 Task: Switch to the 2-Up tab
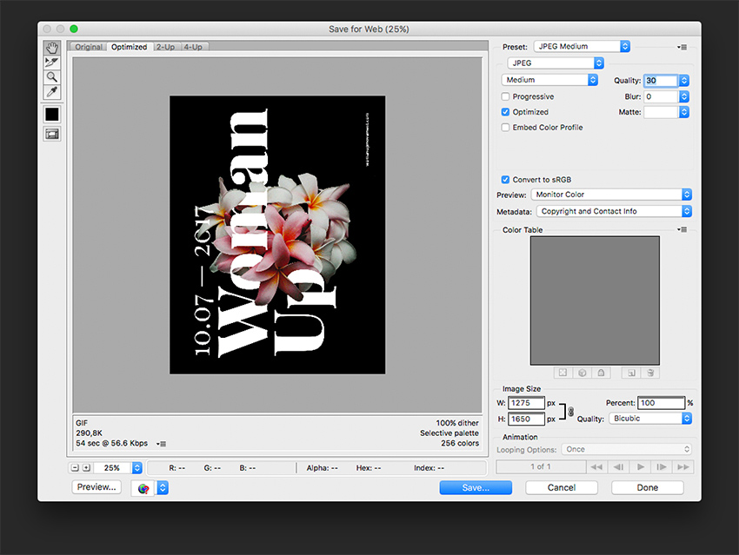coord(165,47)
